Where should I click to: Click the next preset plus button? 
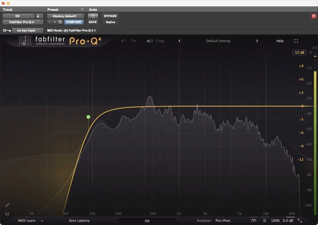(55, 22)
